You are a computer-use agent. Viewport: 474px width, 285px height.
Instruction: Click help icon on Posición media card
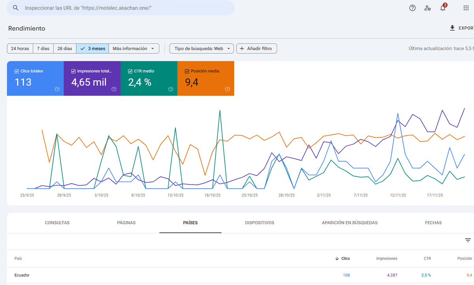pyautogui.click(x=228, y=89)
